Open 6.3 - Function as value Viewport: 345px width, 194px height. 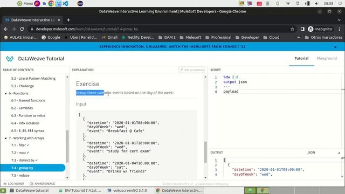[x=28, y=115]
